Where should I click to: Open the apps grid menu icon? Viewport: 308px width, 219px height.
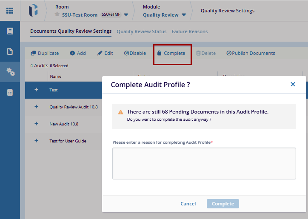tap(9, 10)
